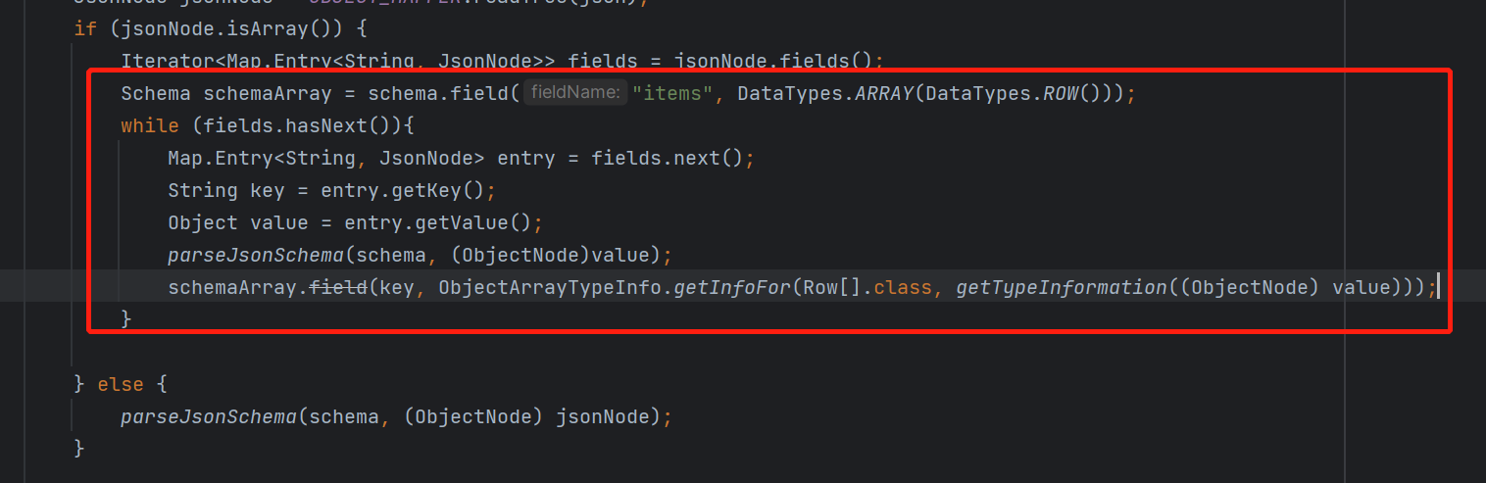Click the jsonNode.fields() call
The image size is (1486, 483).
tap(771, 61)
